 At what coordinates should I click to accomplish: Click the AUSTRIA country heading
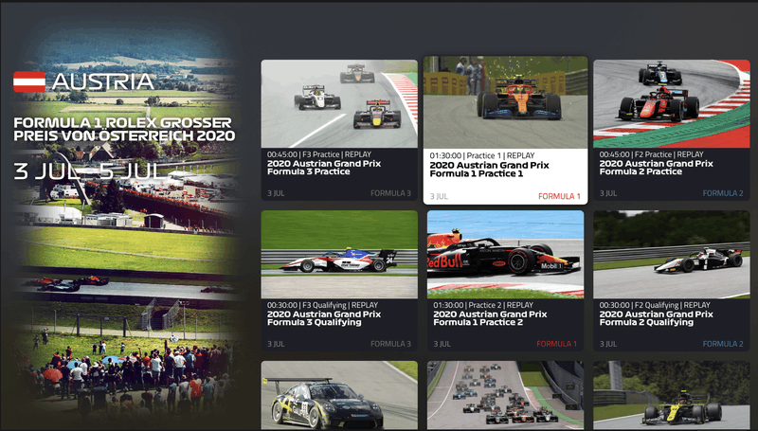(x=103, y=81)
